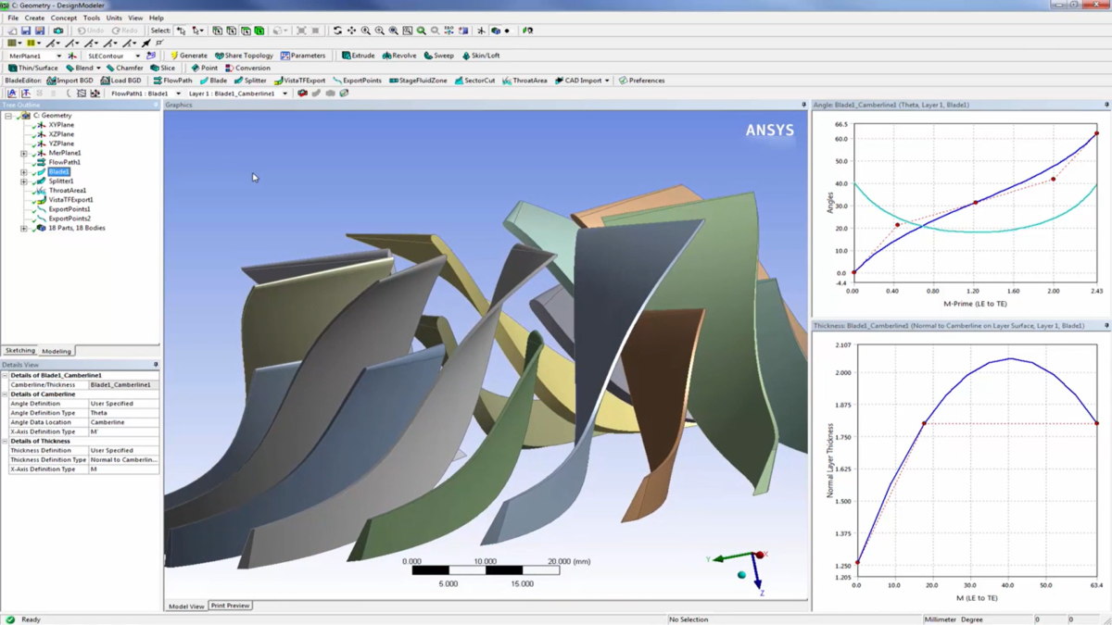Switch to the Modeling tab
This screenshot has height=625, width=1112.
click(x=57, y=351)
